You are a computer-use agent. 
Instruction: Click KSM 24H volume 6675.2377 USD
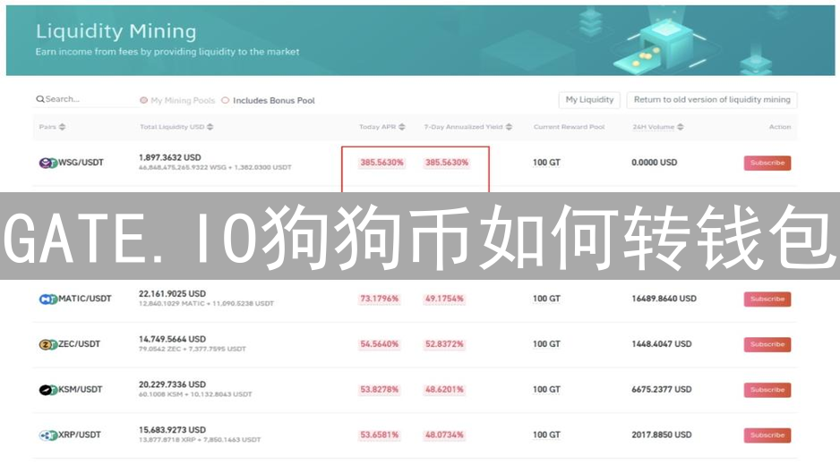click(x=661, y=390)
